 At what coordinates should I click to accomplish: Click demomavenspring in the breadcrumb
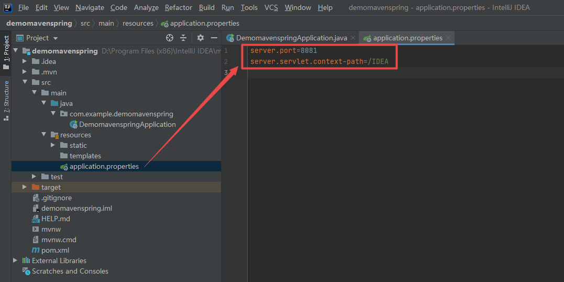39,24
